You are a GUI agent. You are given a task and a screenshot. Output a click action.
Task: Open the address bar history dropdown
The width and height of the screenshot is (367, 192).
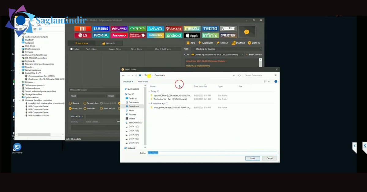click(x=234, y=75)
